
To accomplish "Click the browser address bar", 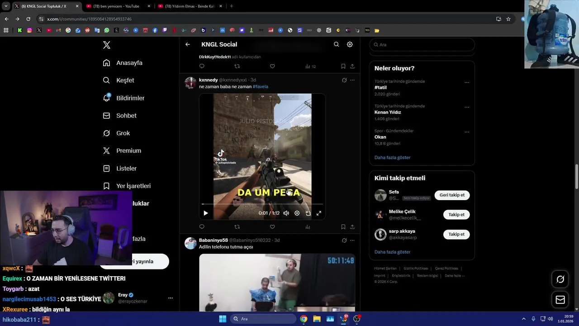I will (x=267, y=19).
